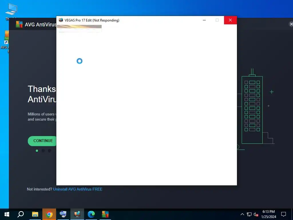Show hidden system tray icons
293x220 pixels.
(242, 214)
